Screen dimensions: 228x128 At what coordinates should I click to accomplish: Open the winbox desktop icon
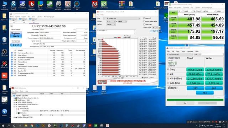(4, 112)
